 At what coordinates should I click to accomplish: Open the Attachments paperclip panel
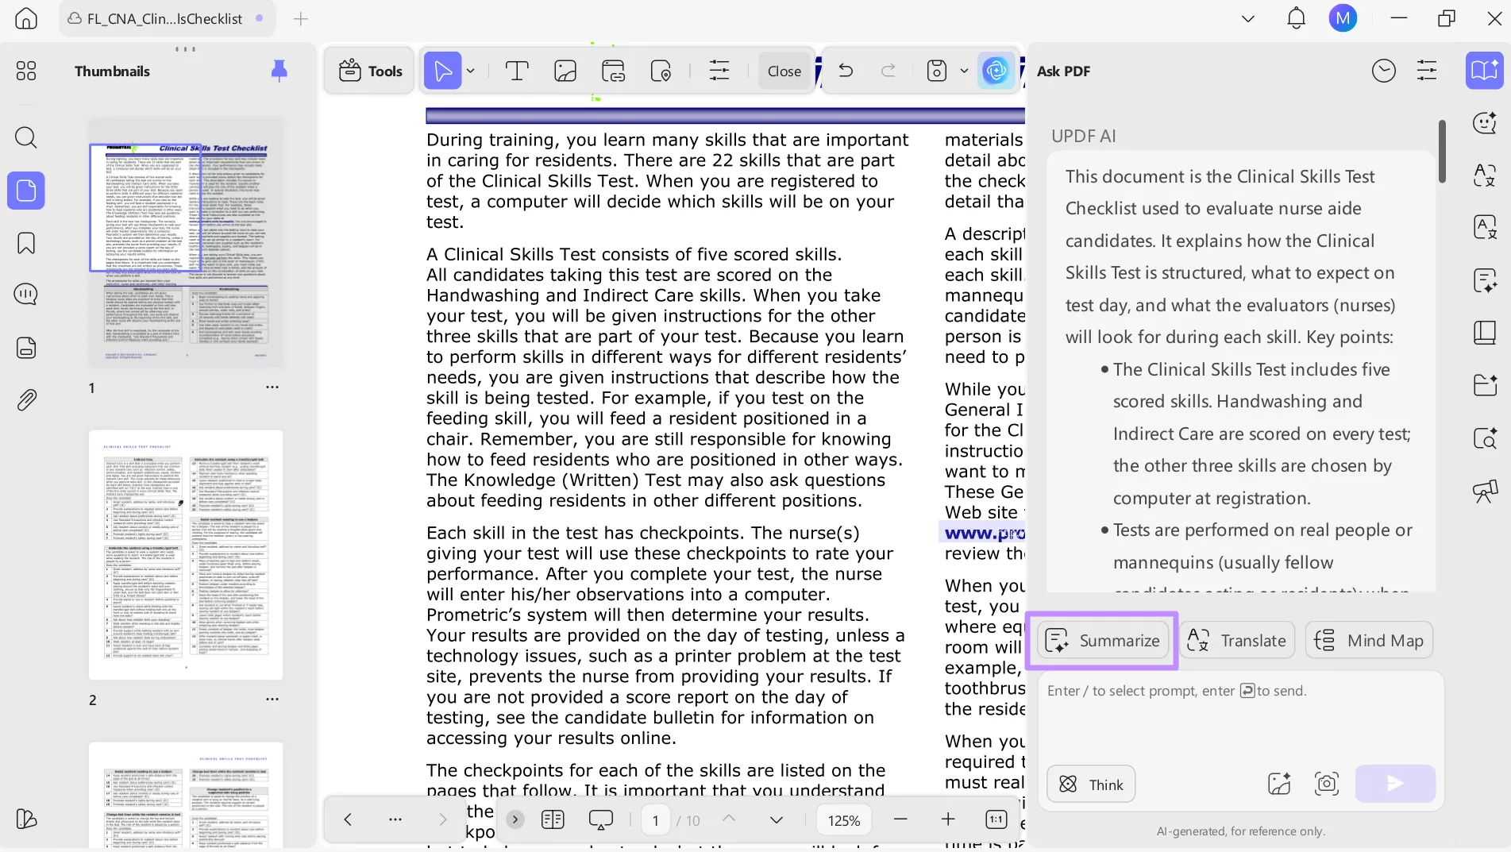(26, 399)
